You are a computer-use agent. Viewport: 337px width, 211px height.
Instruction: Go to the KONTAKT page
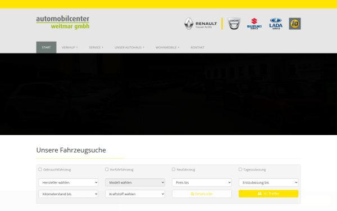pyautogui.click(x=198, y=47)
